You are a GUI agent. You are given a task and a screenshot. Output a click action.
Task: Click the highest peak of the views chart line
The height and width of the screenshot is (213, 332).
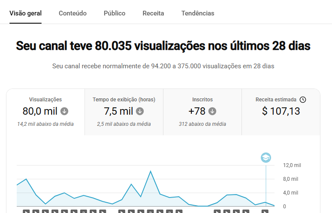(x=151, y=171)
